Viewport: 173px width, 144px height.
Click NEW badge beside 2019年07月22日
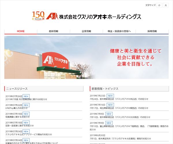point(26,105)
